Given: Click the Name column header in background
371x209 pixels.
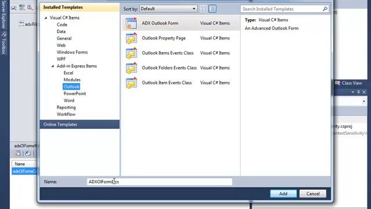Looking at the screenshot, I should [24, 164].
